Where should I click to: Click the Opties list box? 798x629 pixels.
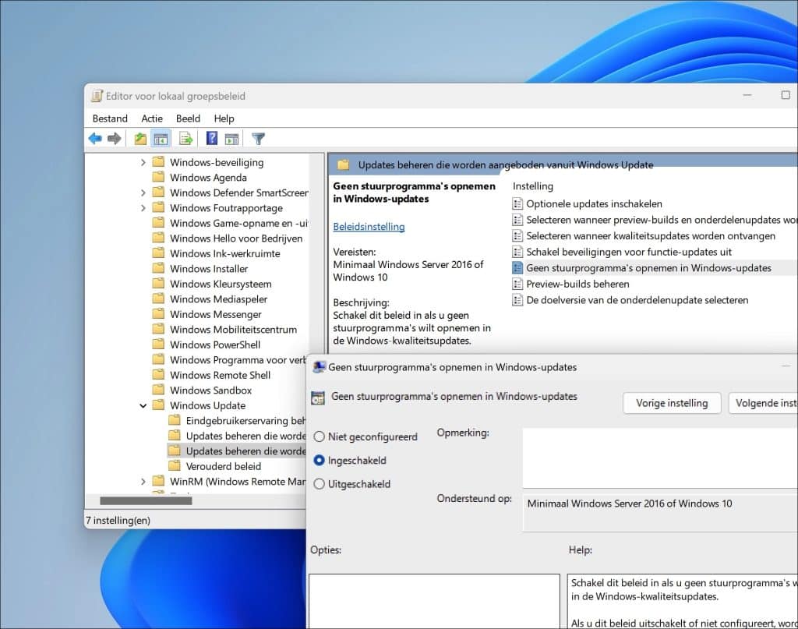pos(434,601)
